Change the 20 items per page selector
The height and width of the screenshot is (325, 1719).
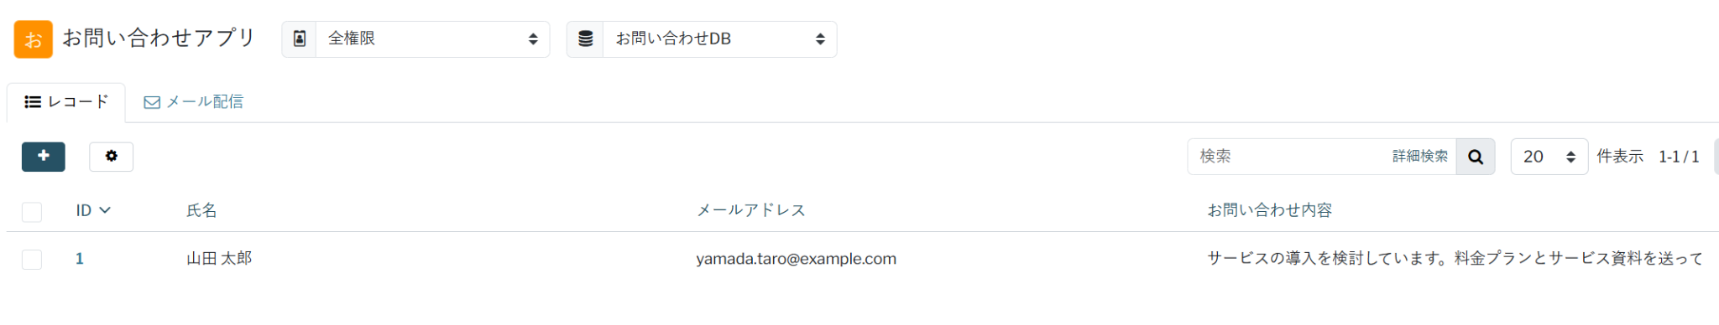coord(1549,157)
